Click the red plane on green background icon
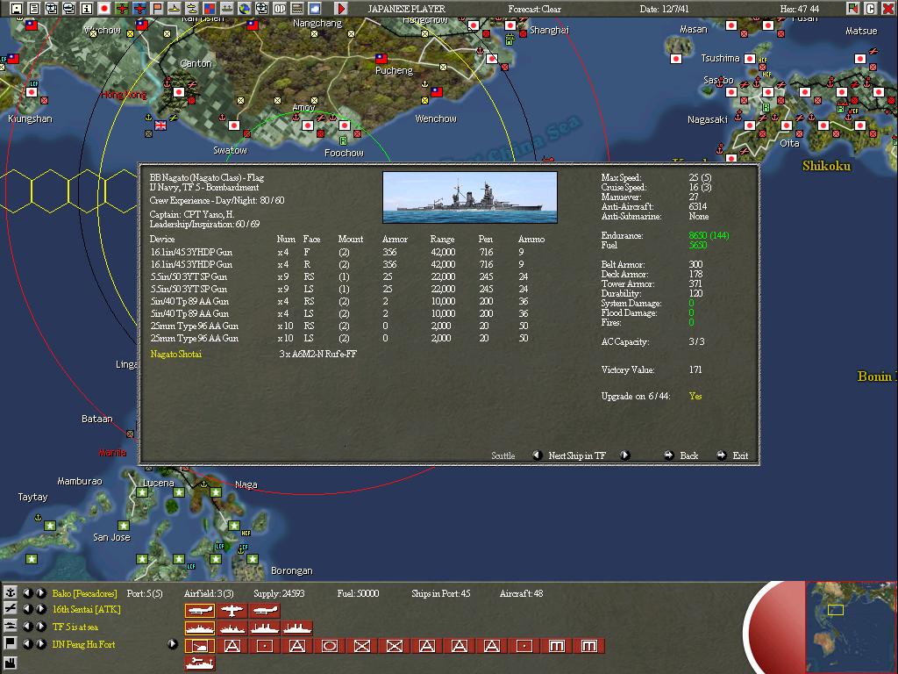The image size is (898, 674). 122,8
